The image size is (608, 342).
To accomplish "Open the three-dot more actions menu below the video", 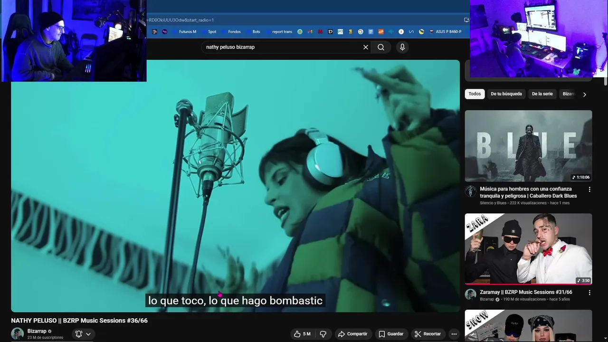I will (454, 334).
